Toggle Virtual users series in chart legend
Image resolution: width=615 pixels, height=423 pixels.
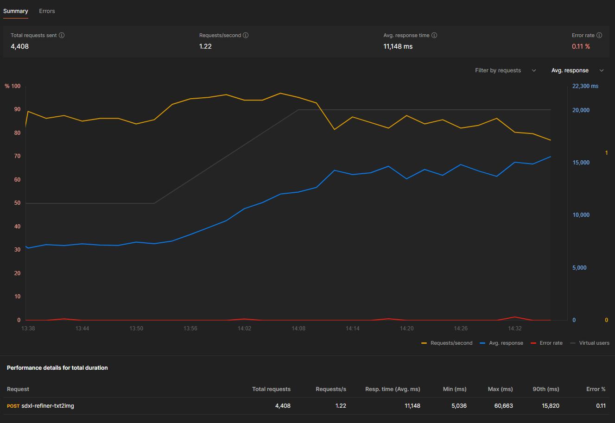pyautogui.click(x=590, y=343)
